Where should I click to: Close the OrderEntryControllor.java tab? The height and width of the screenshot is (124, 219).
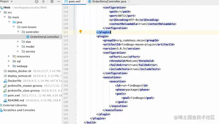pos(129,2)
